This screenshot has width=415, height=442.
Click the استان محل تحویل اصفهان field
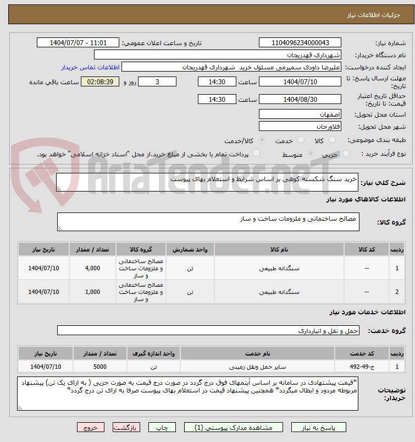(x=300, y=114)
